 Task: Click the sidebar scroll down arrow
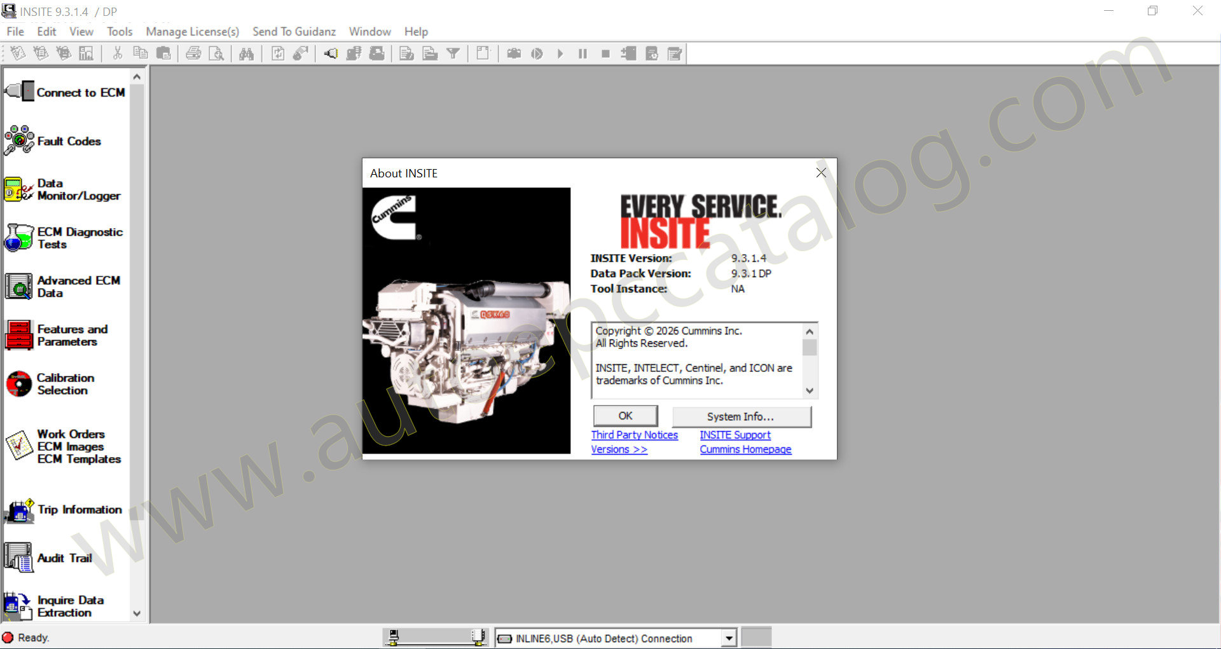[x=137, y=613]
